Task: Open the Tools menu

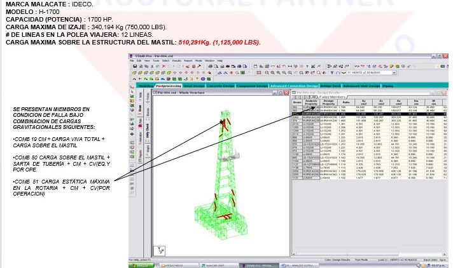Action: click(x=156, y=60)
